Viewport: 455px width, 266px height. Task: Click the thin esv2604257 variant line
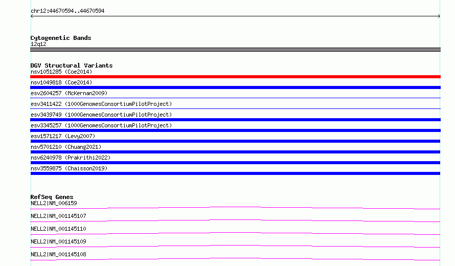click(235, 98)
